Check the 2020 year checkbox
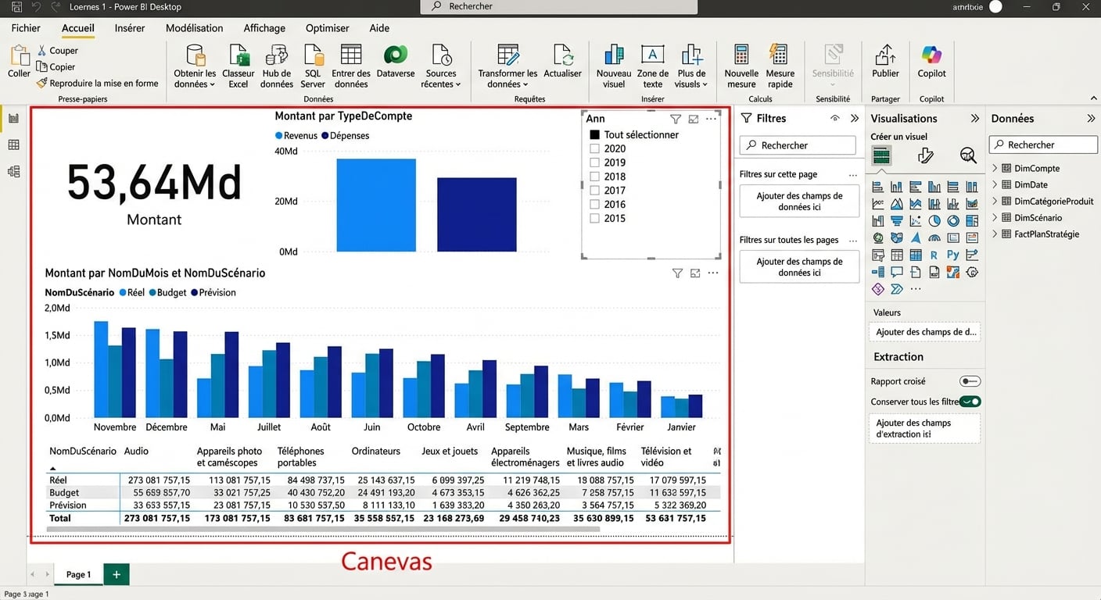This screenshot has width=1101, height=600. tap(594, 148)
